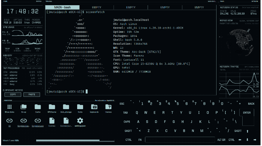
Task: Toggle the FN key on the keyboard
Action: click(x=140, y=140)
